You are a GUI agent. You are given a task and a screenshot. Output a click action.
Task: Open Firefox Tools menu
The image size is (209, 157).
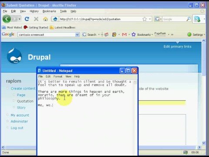(63, 11)
